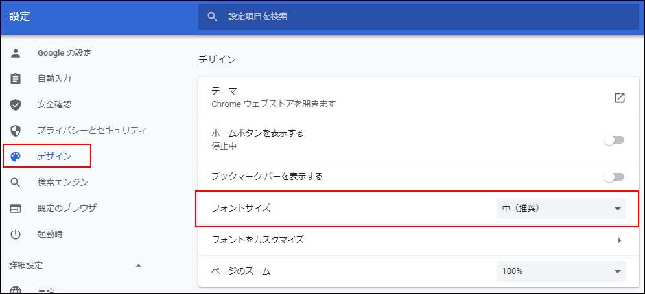Screen dimensions: 645x294
Task: Open the Chrome Web Store external link icon
Action: click(619, 98)
